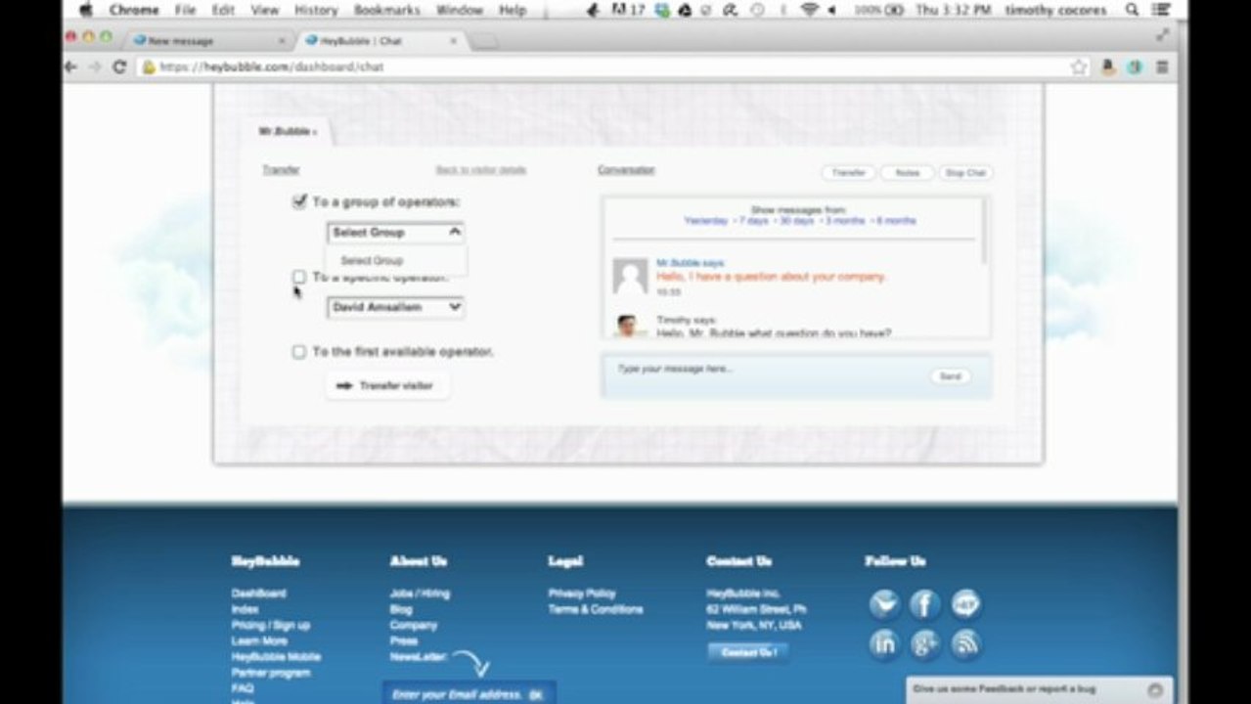Screen dimensions: 1251x704
Task: Click the LinkedIn follow icon
Action: click(x=884, y=644)
